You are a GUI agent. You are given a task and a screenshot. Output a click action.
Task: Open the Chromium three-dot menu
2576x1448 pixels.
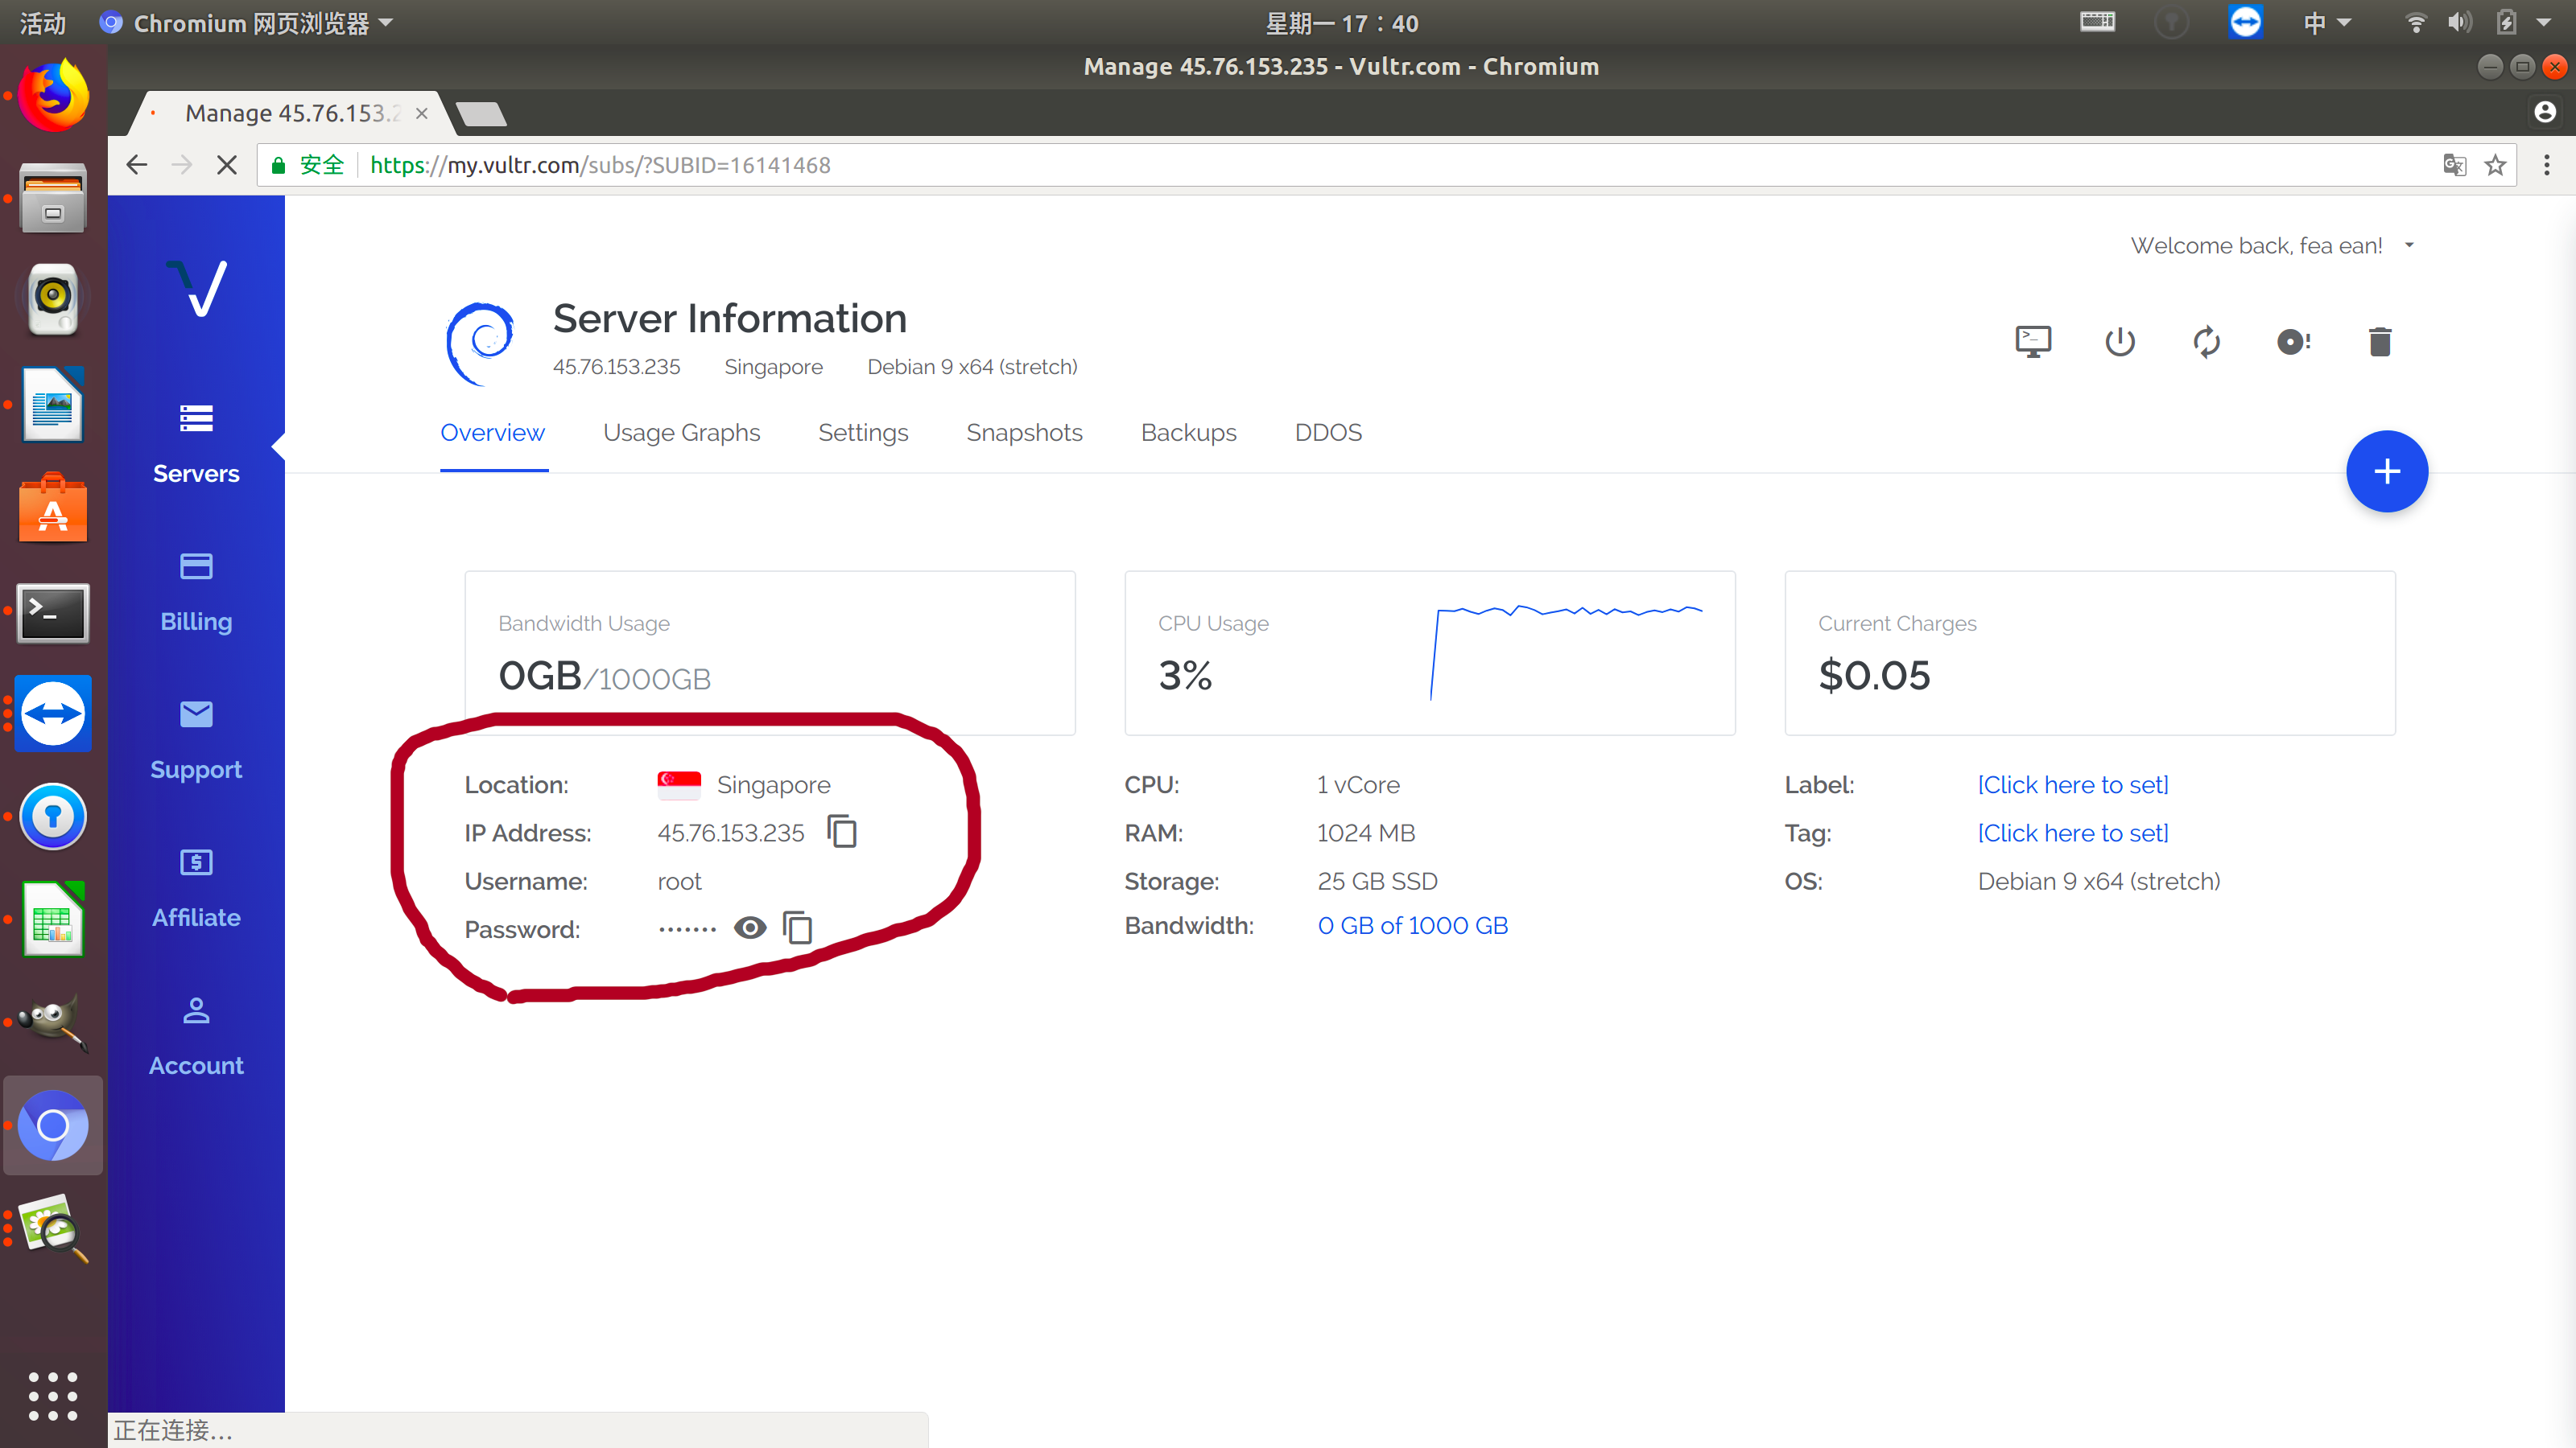(2546, 165)
